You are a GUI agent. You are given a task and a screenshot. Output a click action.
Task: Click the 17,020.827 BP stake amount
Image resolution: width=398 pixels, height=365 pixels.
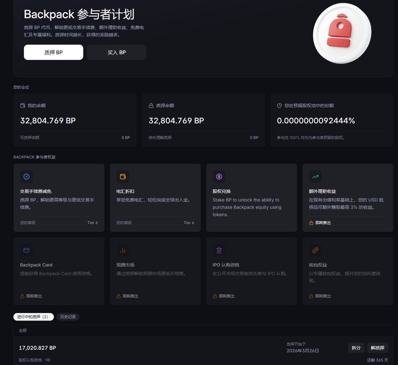37,348
